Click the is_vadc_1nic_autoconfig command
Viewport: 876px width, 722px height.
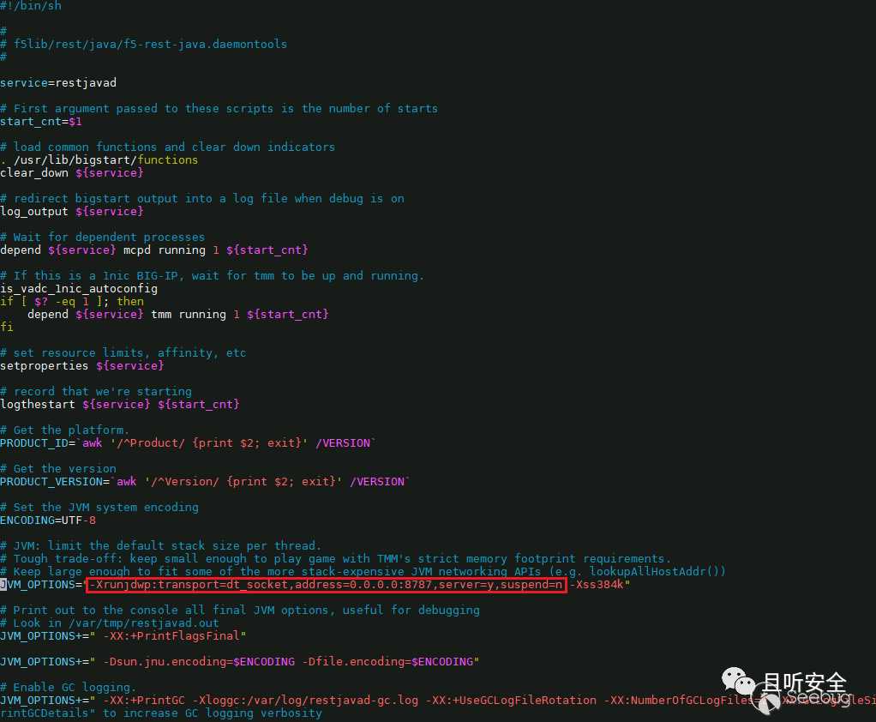point(79,288)
